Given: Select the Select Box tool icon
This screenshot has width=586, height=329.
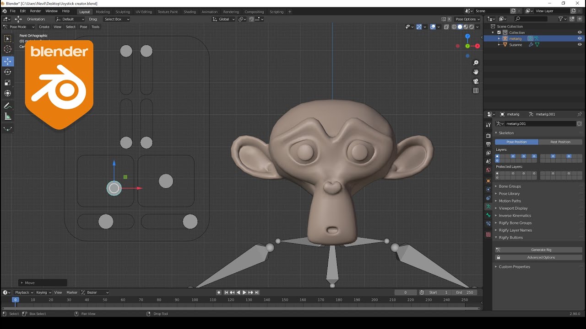Looking at the screenshot, I should pyautogui.click(x=8, y=39).
